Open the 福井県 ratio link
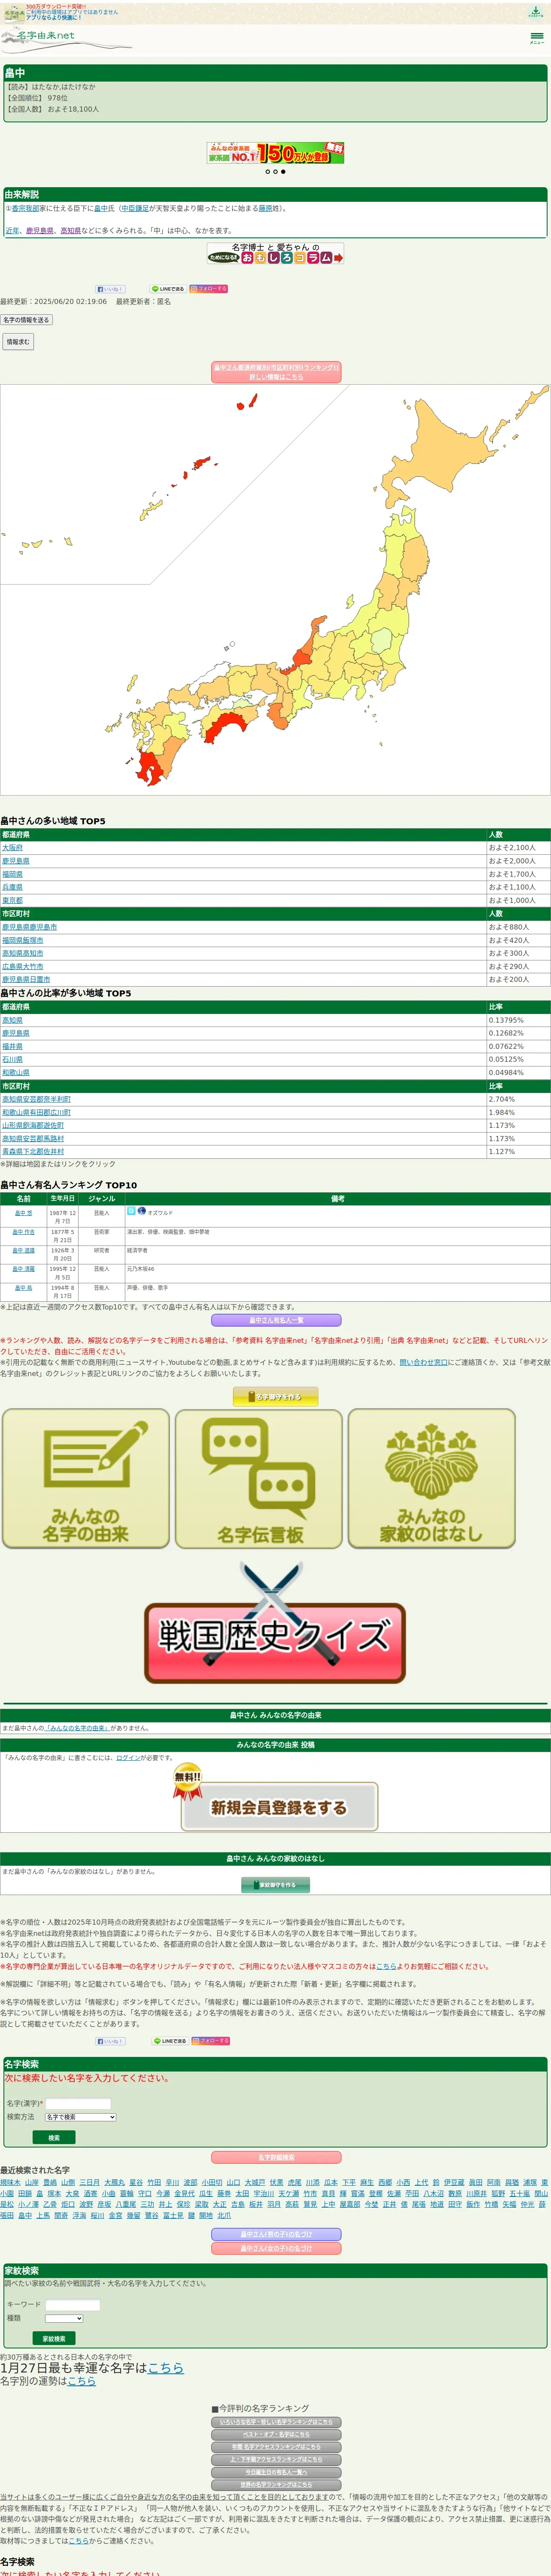The image size is (551, 2576). point(12,1046)
